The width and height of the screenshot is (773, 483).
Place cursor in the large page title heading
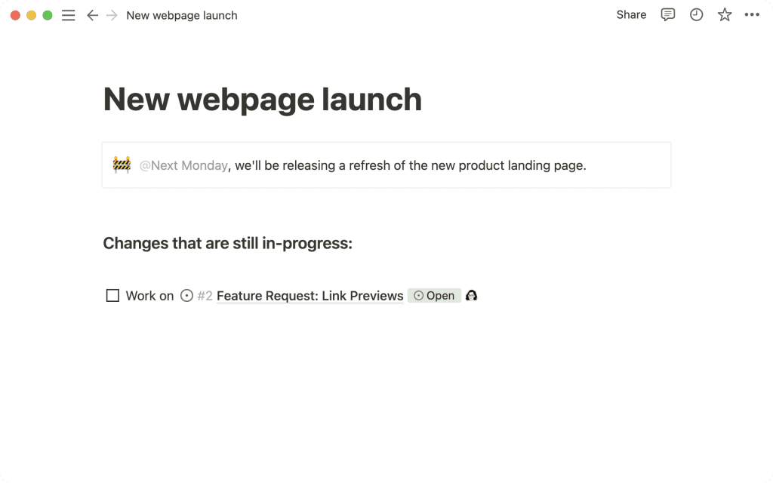(x=262, y=100)
